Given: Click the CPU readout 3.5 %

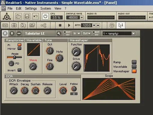Looking at the screenshot, I should (x=56, y=17).
